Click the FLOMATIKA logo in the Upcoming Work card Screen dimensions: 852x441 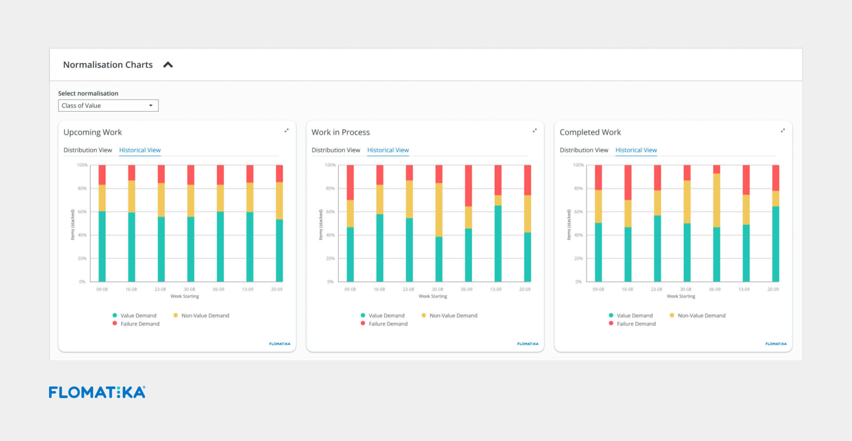[279, 344]
